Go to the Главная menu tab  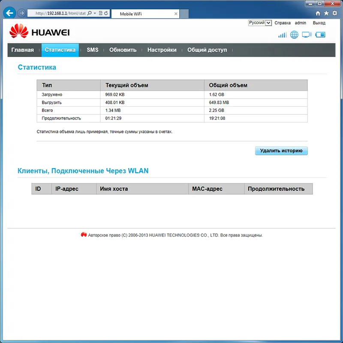coord(23,50)
